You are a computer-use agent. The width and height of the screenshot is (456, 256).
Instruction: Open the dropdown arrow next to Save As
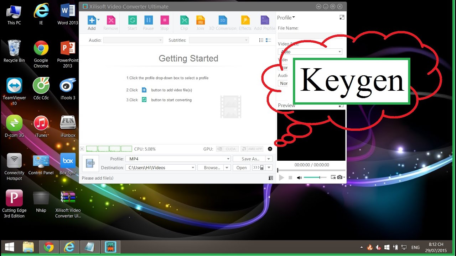269,159
